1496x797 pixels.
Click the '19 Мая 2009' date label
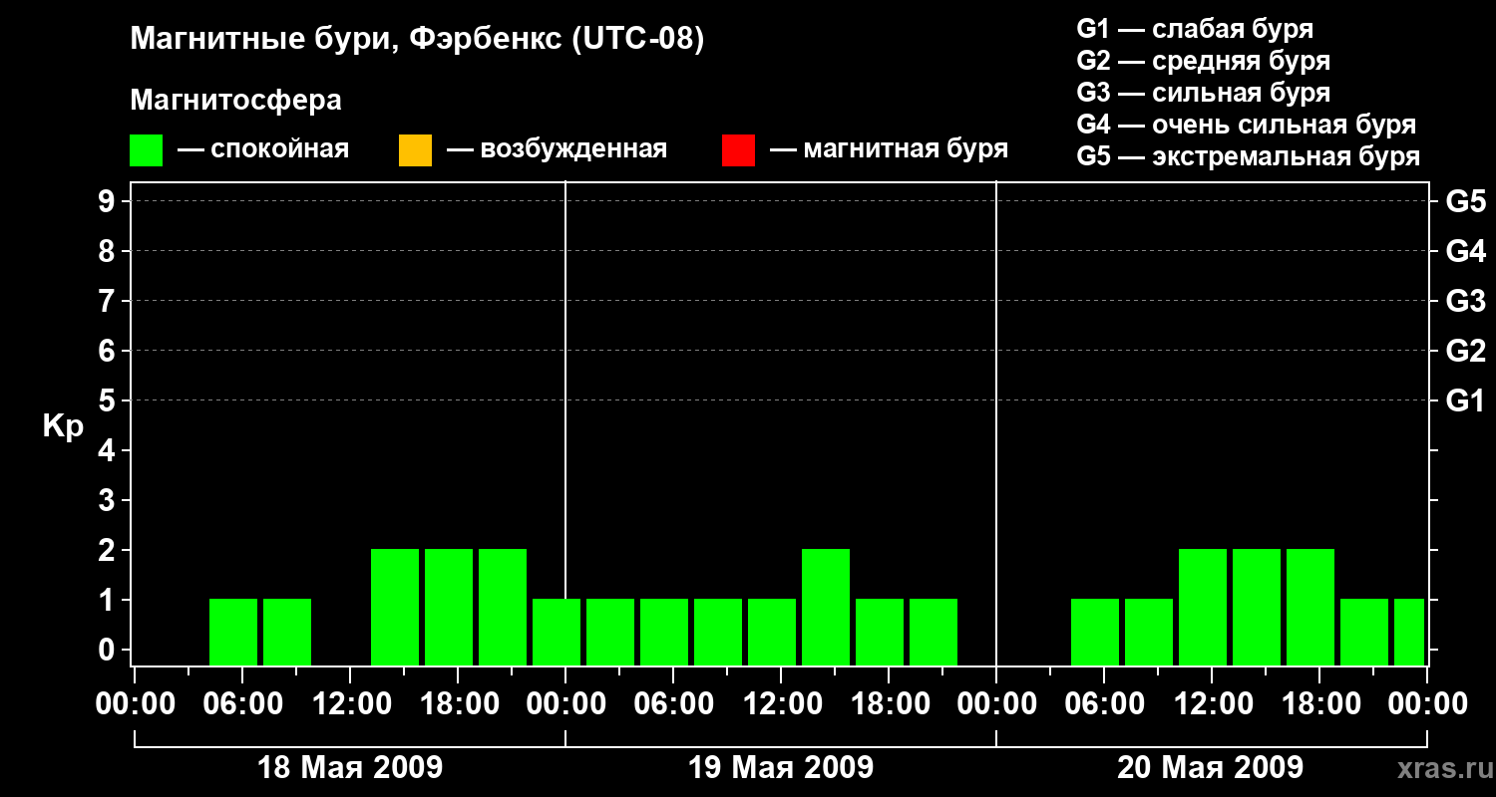[x=781, y=767]
